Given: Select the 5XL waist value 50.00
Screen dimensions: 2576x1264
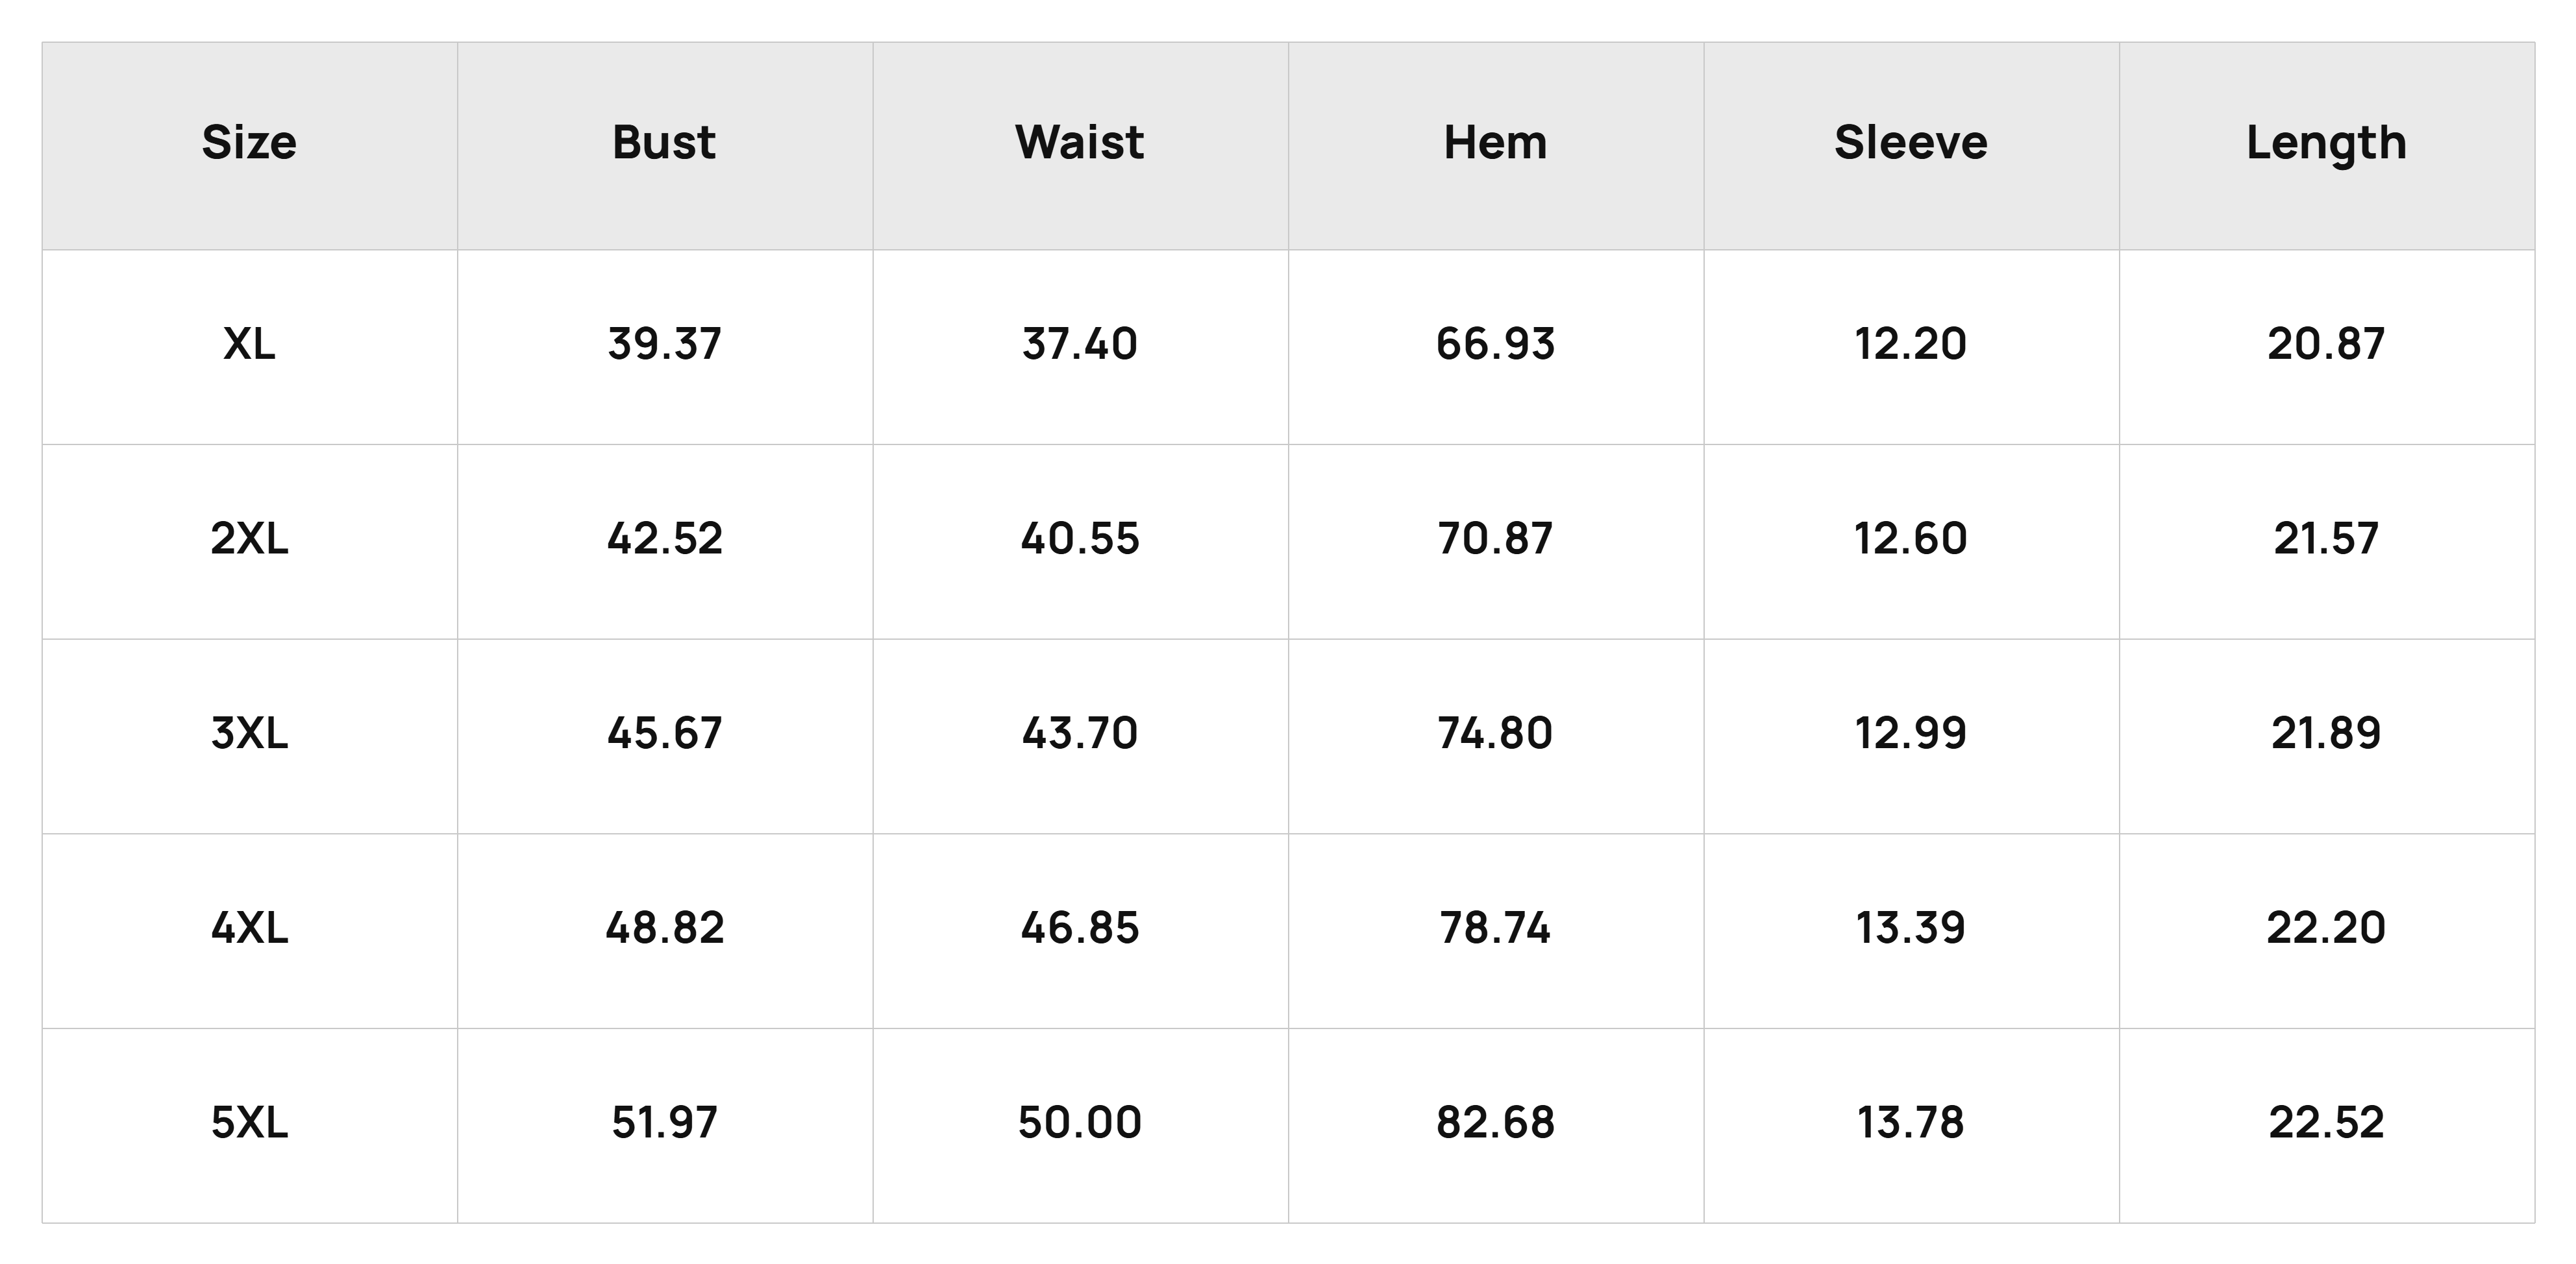Looking at the screenshot, I should click(1080, 1124).
